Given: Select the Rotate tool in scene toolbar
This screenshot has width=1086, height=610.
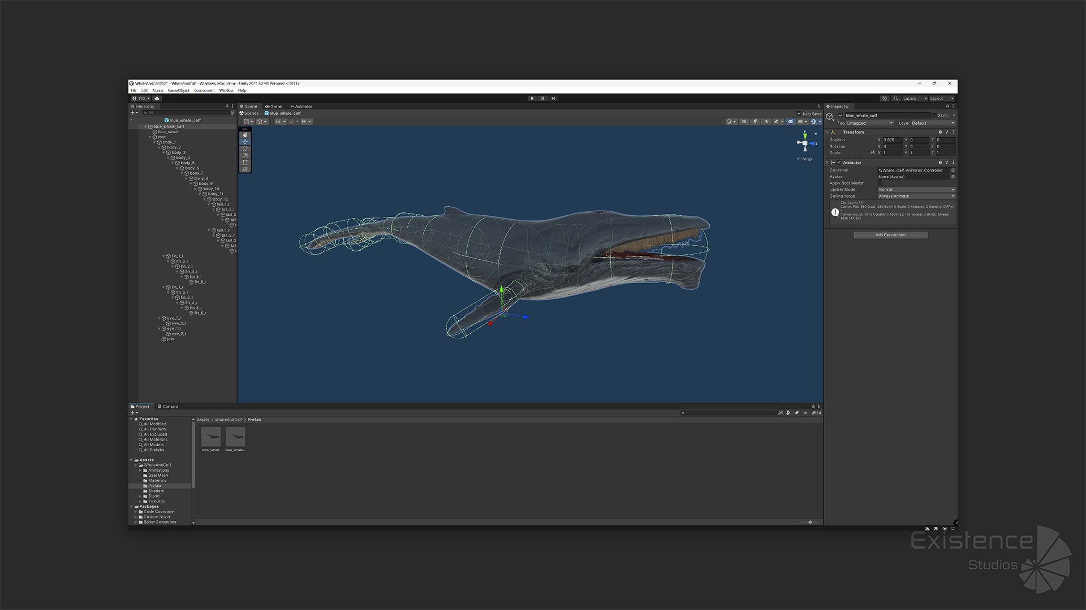Looking at the screenshot, I should coord(245,149).
